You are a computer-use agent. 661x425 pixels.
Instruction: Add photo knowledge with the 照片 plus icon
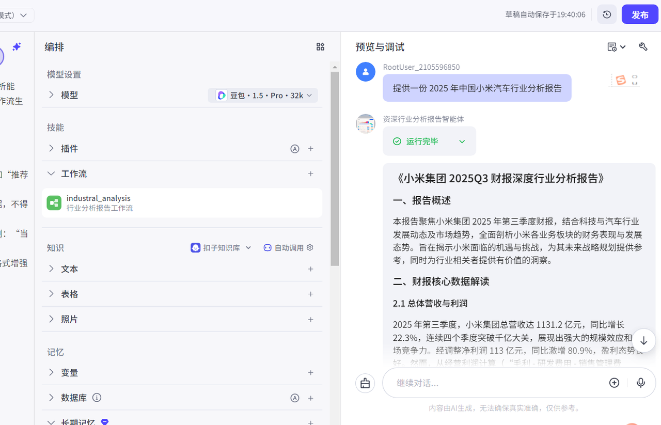pos(311,320)
